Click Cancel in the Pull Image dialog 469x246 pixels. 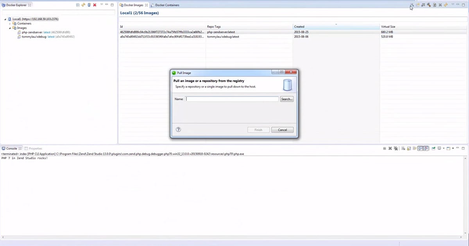[282, 130]
